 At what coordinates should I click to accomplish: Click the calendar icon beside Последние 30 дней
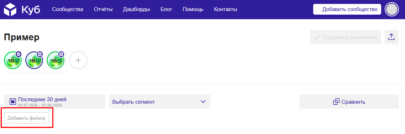pos(13,102)
